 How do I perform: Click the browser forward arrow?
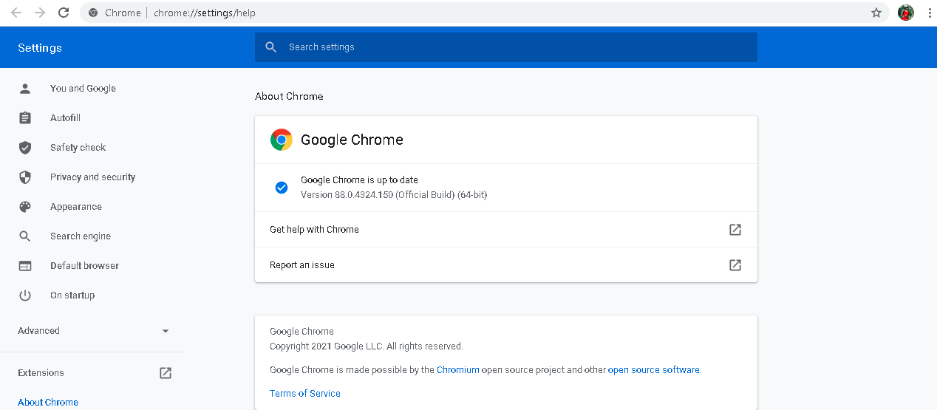click(x=40, y=13)
